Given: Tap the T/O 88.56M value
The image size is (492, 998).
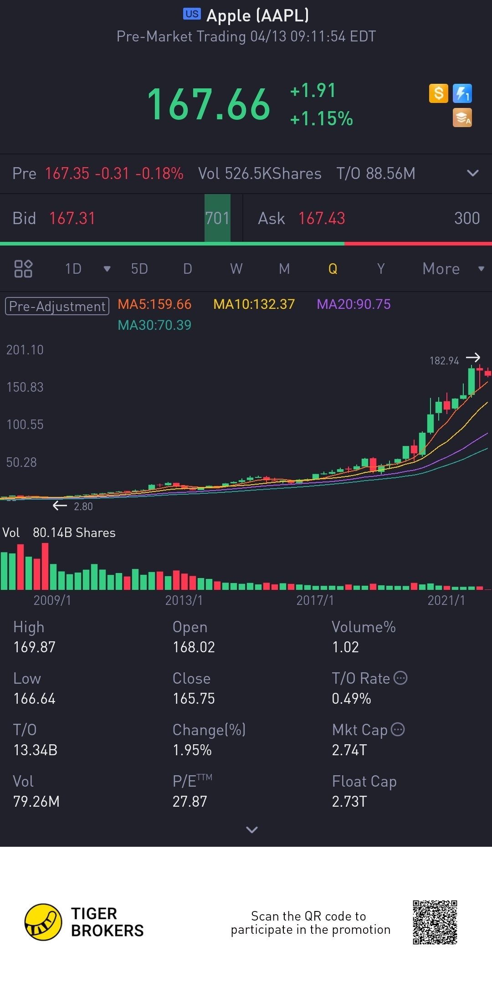Looking at the screenshot, I should [376, 173].
